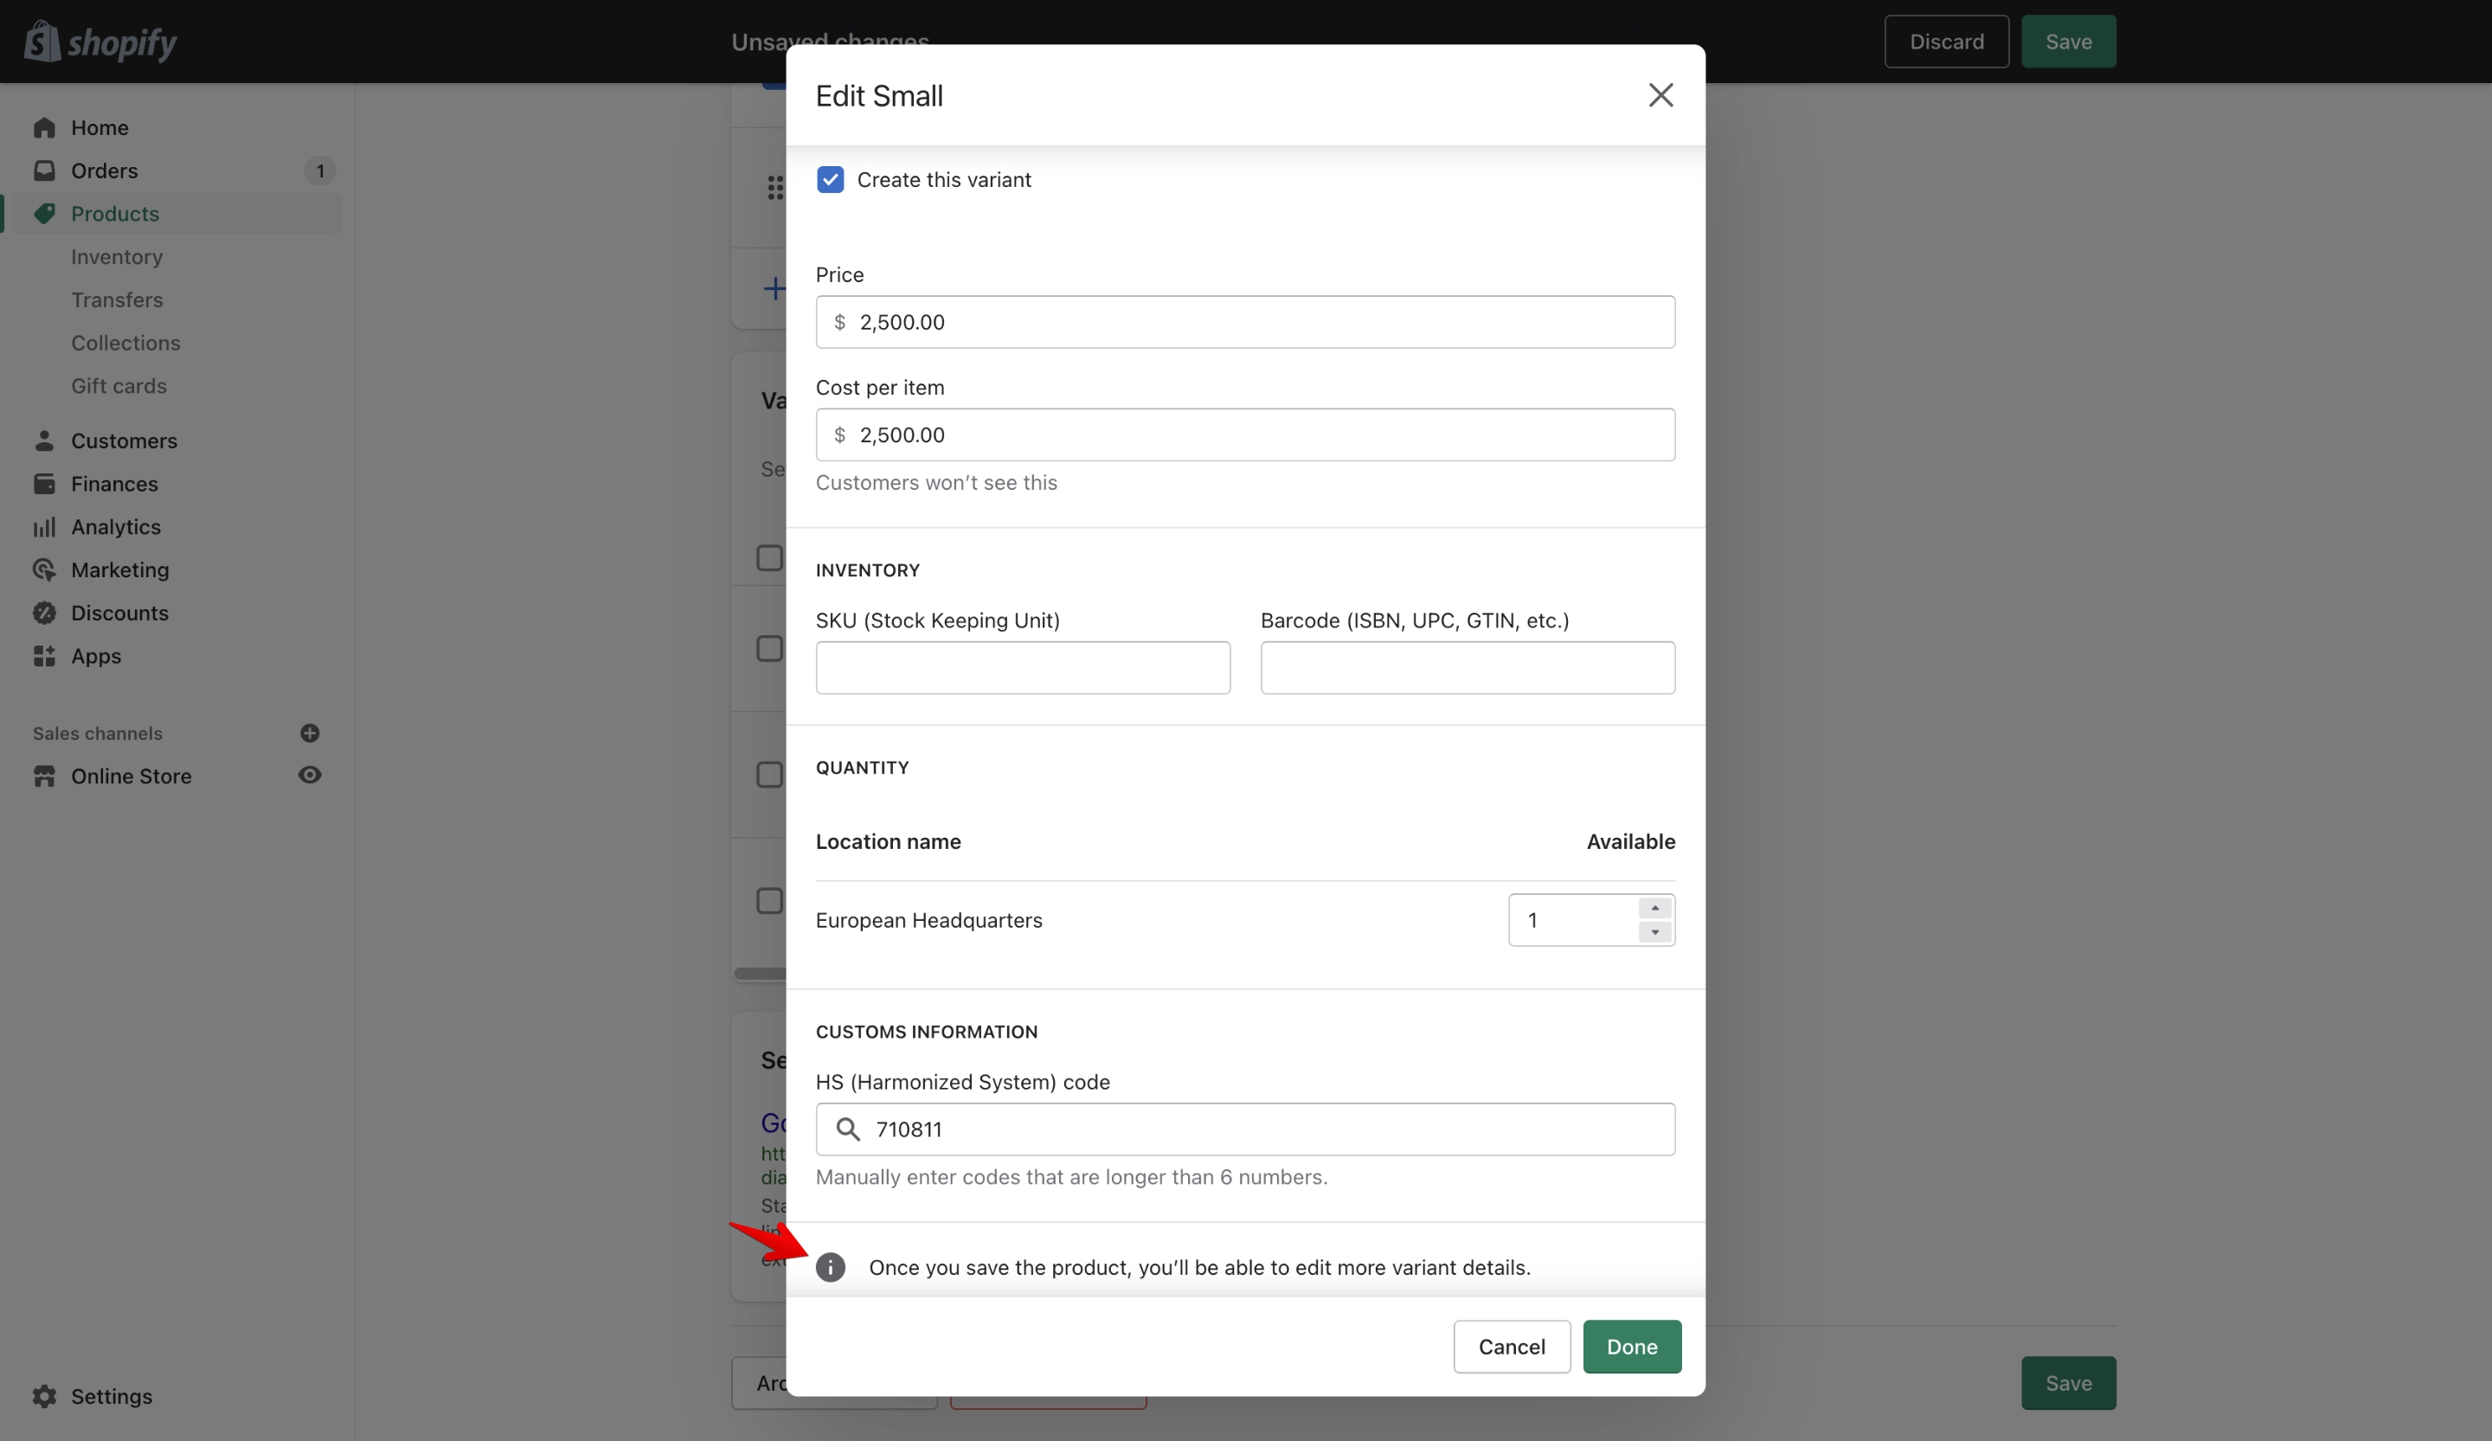Decrease European Headquarters available quantity
This screenshot has width=2492, height=1441.
click(x=1654, y=931)
